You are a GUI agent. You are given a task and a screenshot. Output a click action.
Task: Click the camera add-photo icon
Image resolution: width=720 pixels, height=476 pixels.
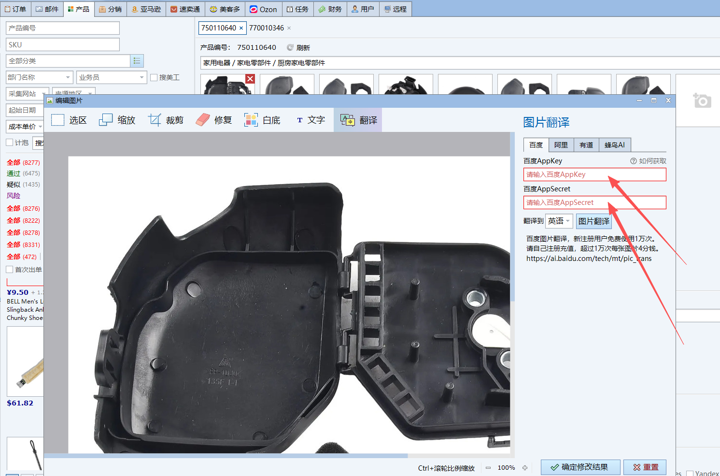[702, 101]
